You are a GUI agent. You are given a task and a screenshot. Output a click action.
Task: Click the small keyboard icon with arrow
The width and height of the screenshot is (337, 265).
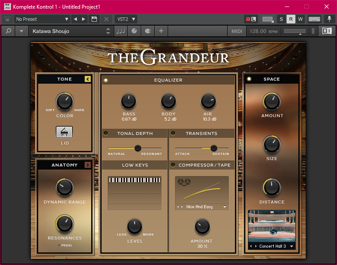point(268,19)
